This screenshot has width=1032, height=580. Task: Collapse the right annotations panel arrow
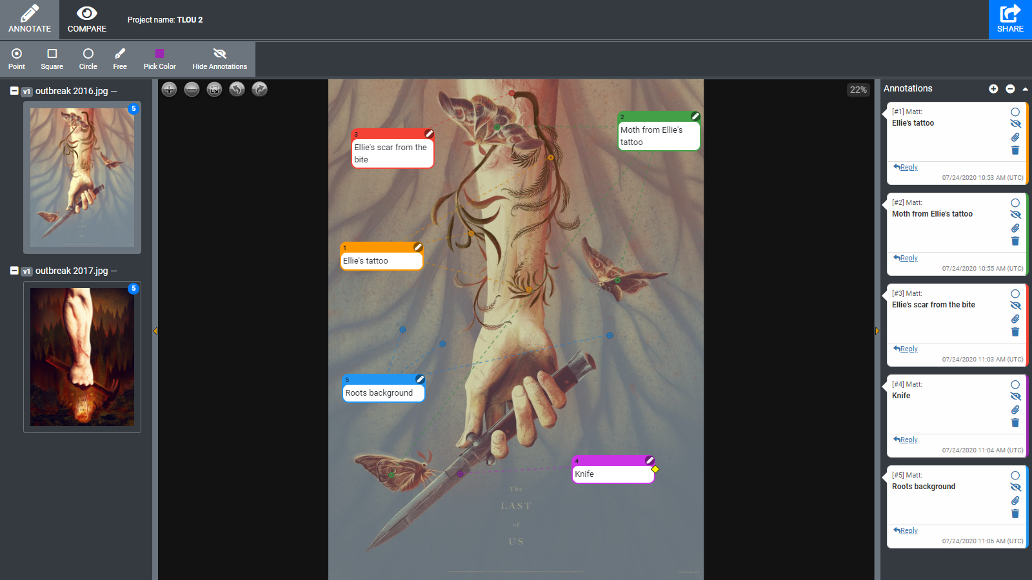(877, 331)
